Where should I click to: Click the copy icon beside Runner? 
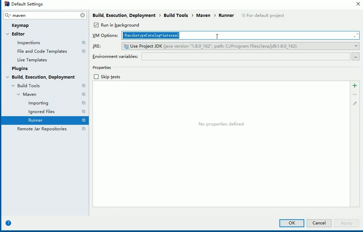coord(84,120)
